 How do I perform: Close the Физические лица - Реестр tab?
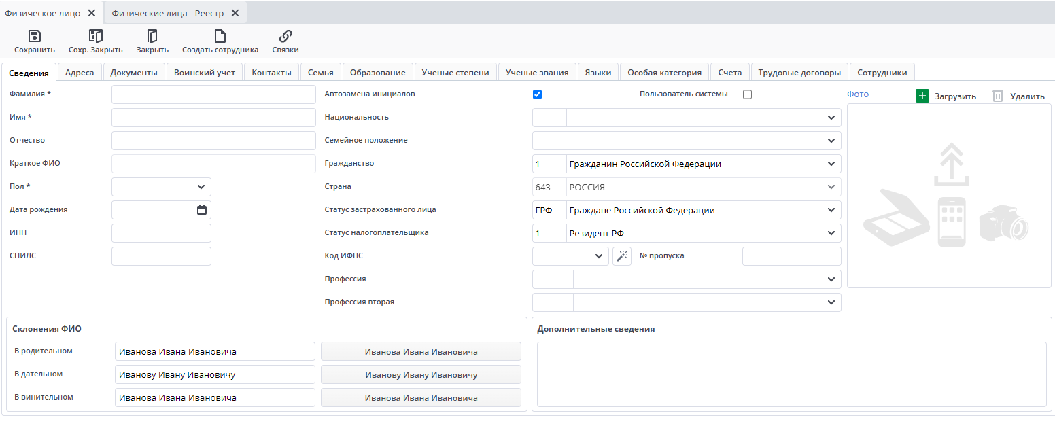pos(235,13)
